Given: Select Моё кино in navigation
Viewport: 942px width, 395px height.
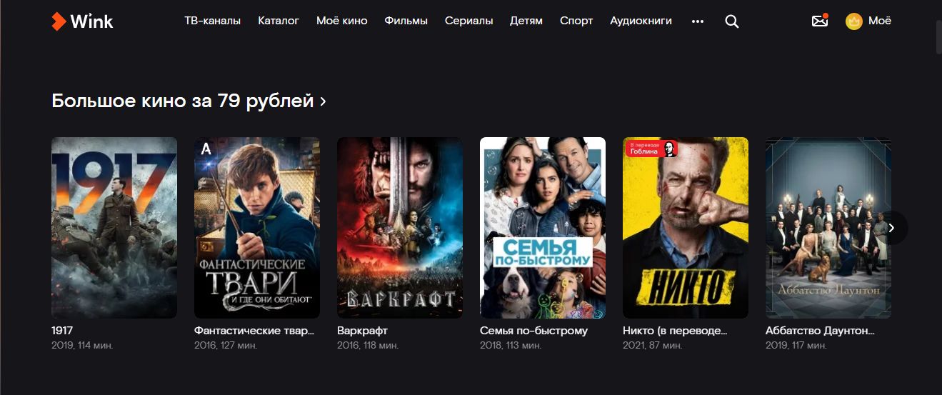Looking at the screenshot, I should pyautogui.click(x=341, y=21).
